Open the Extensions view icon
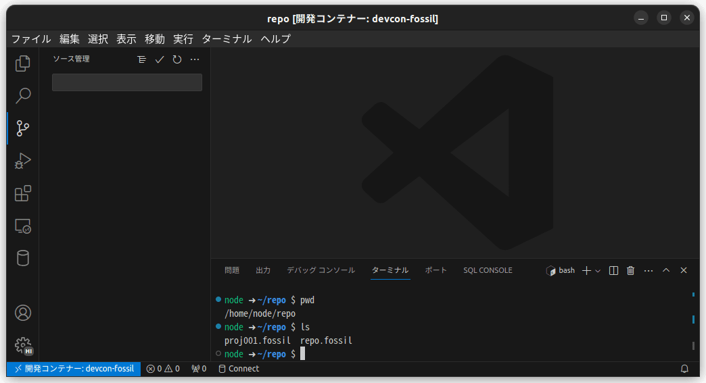 pos(22,194)
